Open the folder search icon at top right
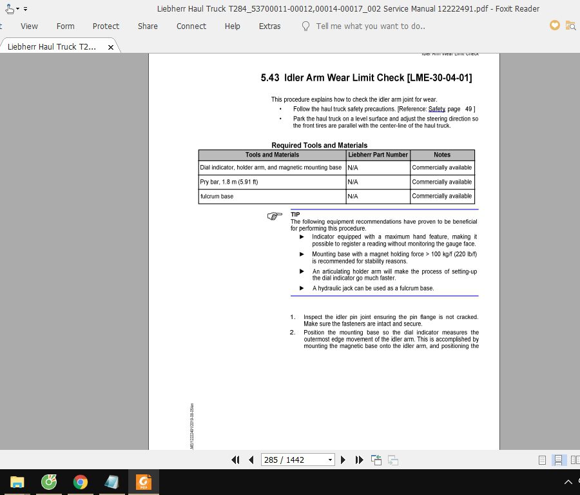Screen dimensions: 580x495 pos(570,26)
